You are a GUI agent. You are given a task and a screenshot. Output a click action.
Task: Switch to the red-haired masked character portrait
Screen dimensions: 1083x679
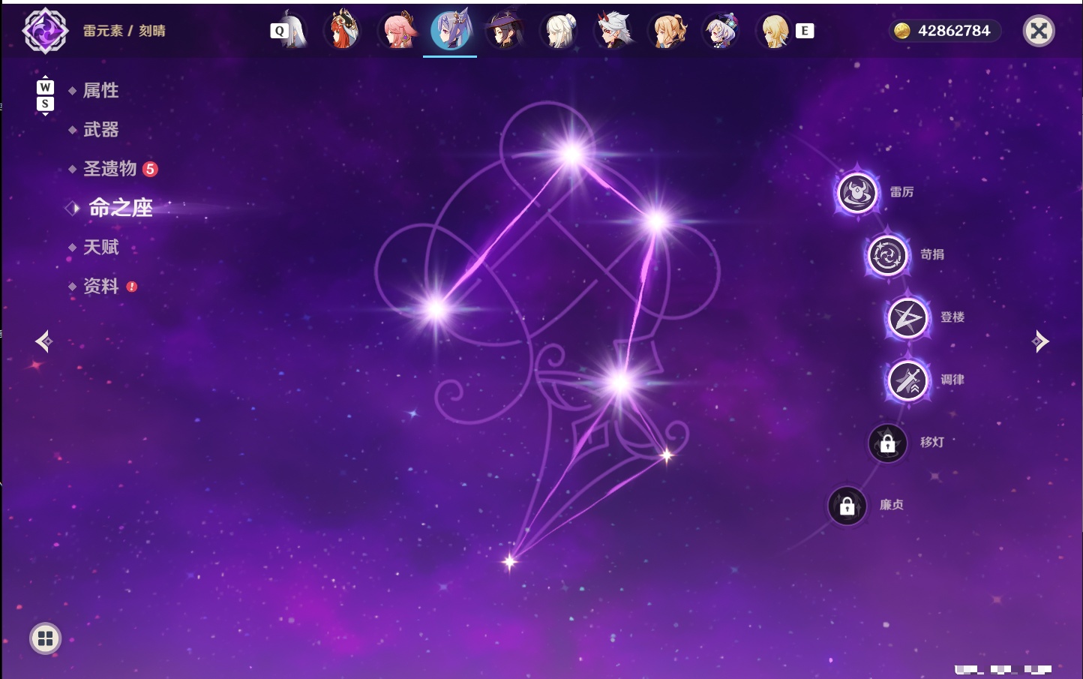tap(342, 31)
